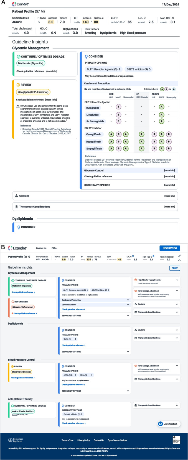
Task: Click the Therapeutic Considerations icon in panel A
Action: [16, 207]
